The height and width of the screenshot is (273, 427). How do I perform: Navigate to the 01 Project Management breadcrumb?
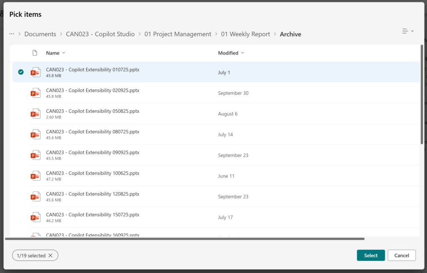coord(178,34)
